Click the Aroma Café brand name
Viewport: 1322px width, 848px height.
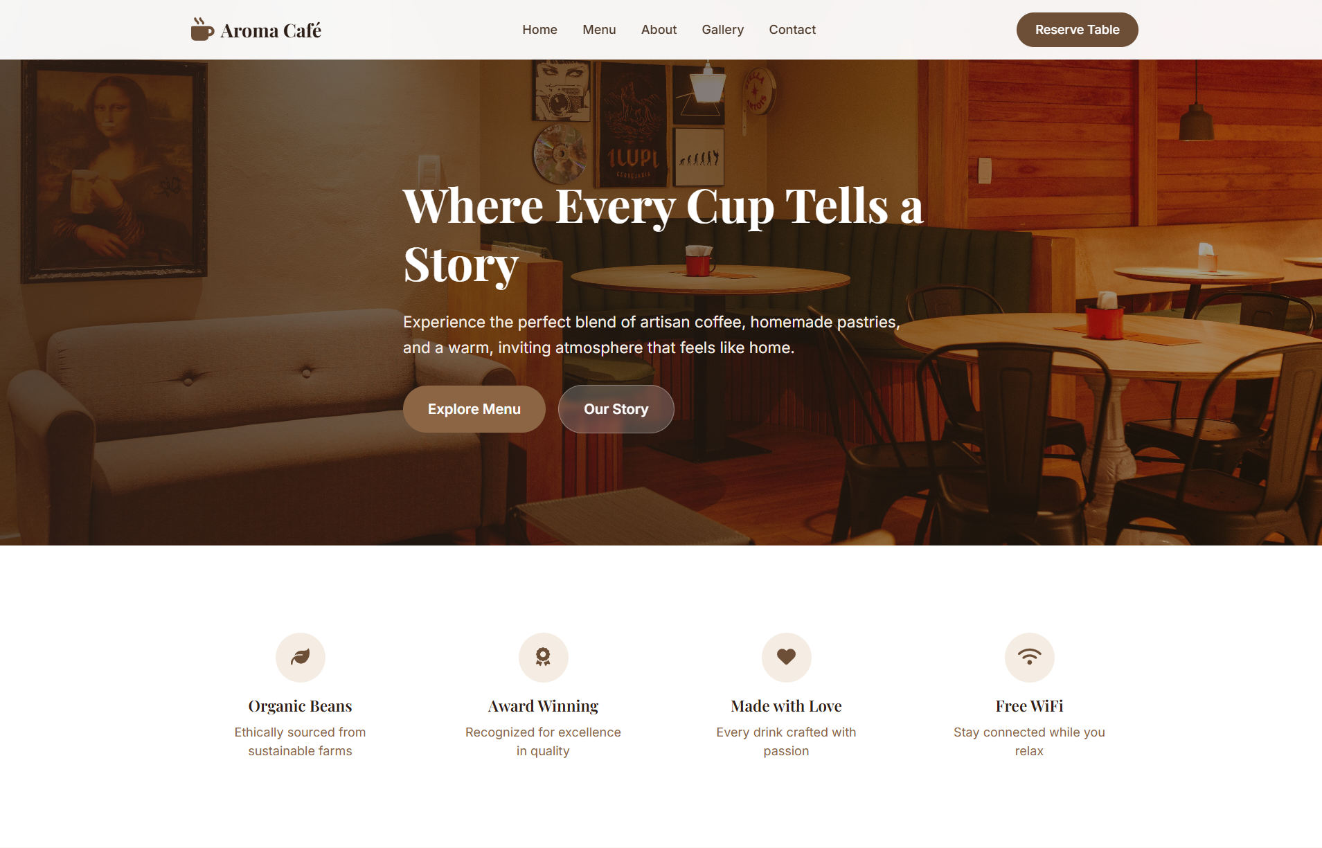tap(271, 30)
